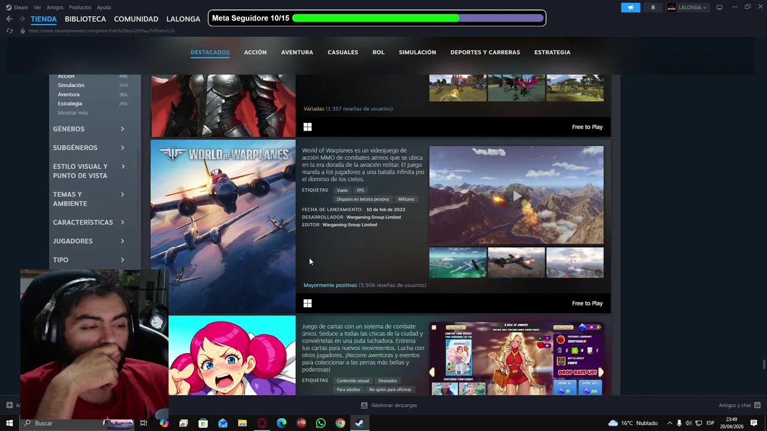This screenshot has width=767, height=431.
Task: Click the Steam announcements megaphone icon
Action: (x=630, y=7)
